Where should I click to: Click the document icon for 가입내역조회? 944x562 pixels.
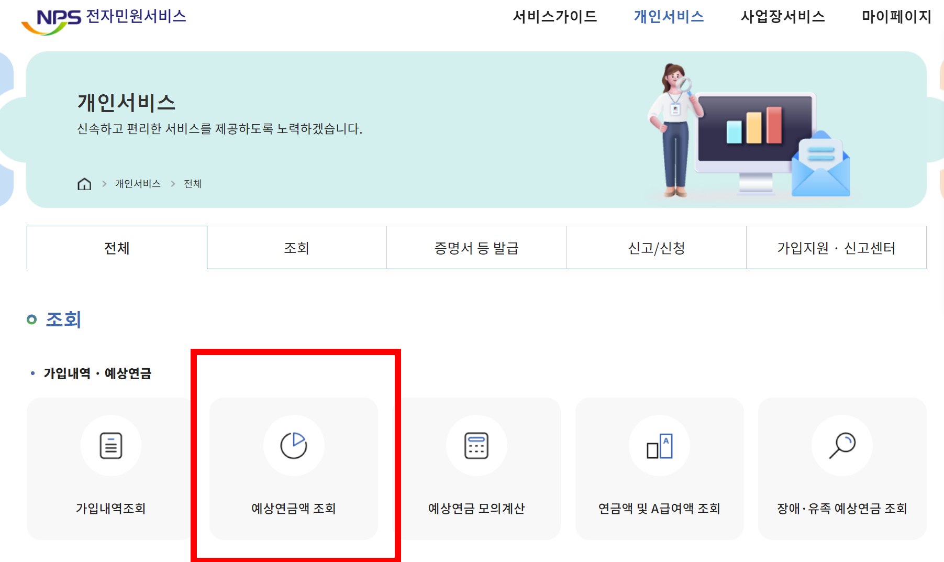[x=110, y=446]
